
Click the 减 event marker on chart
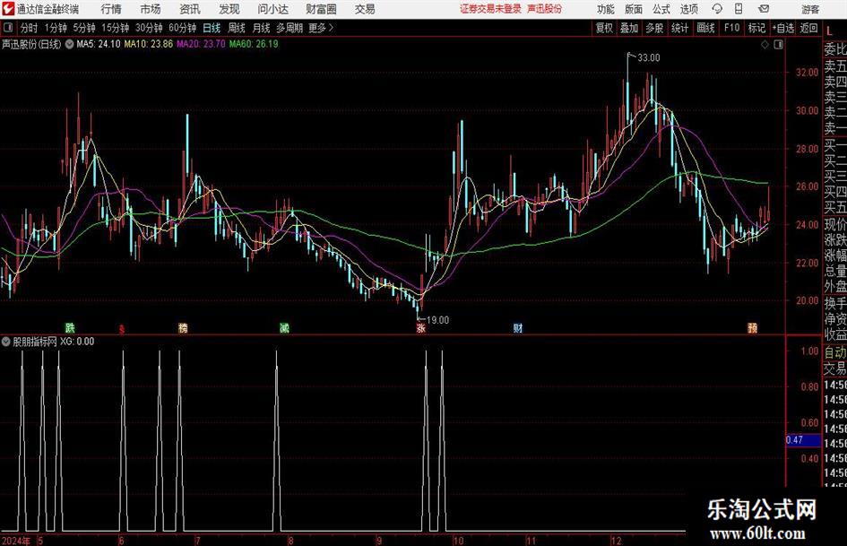coord(284,327)
